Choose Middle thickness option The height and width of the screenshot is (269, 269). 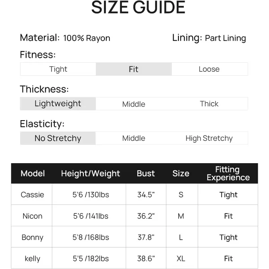[134, 104]
